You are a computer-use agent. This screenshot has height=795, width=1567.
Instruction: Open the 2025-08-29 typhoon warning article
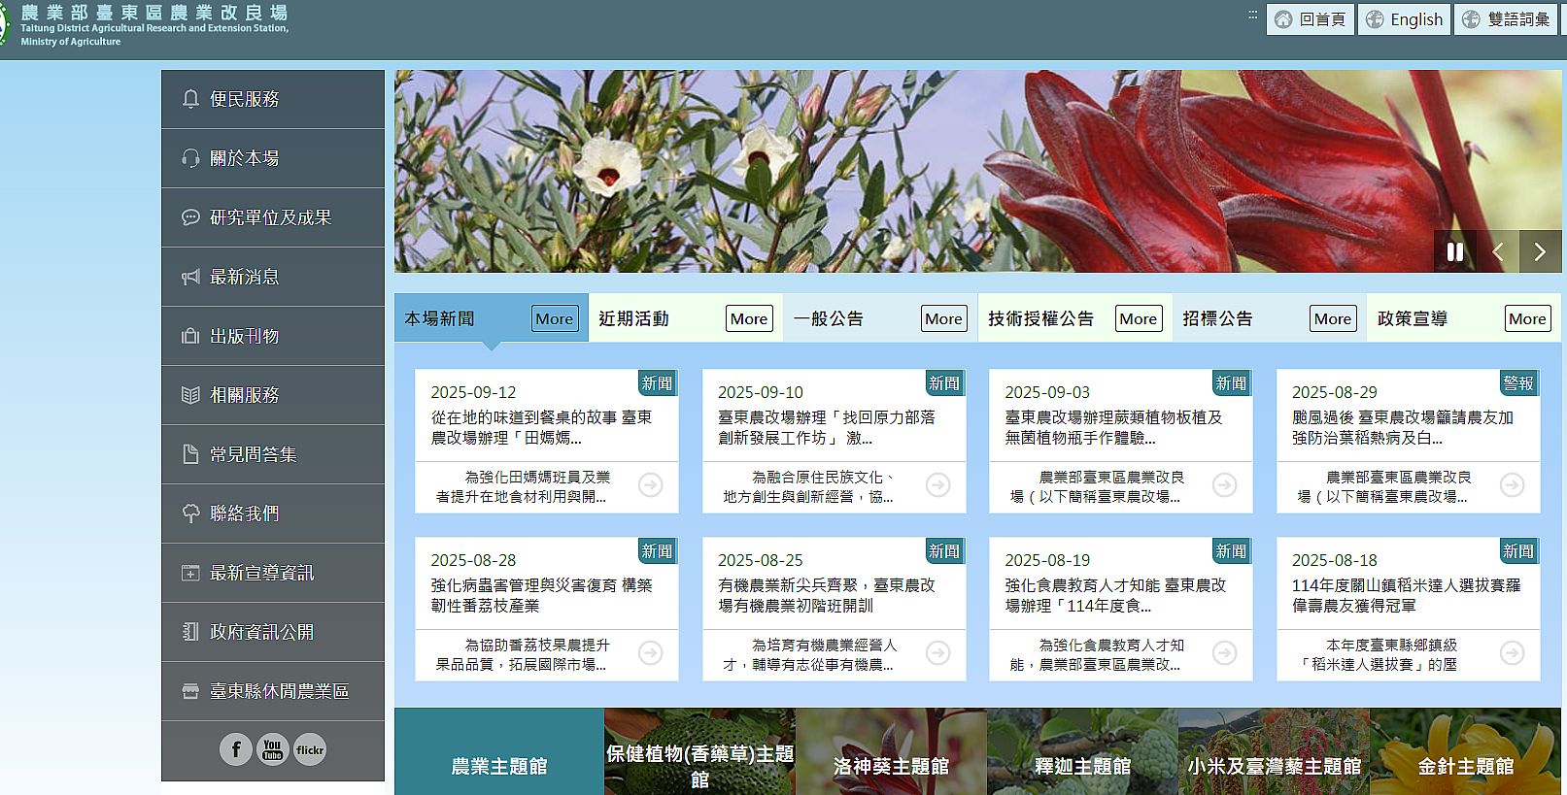point(1402,427)
